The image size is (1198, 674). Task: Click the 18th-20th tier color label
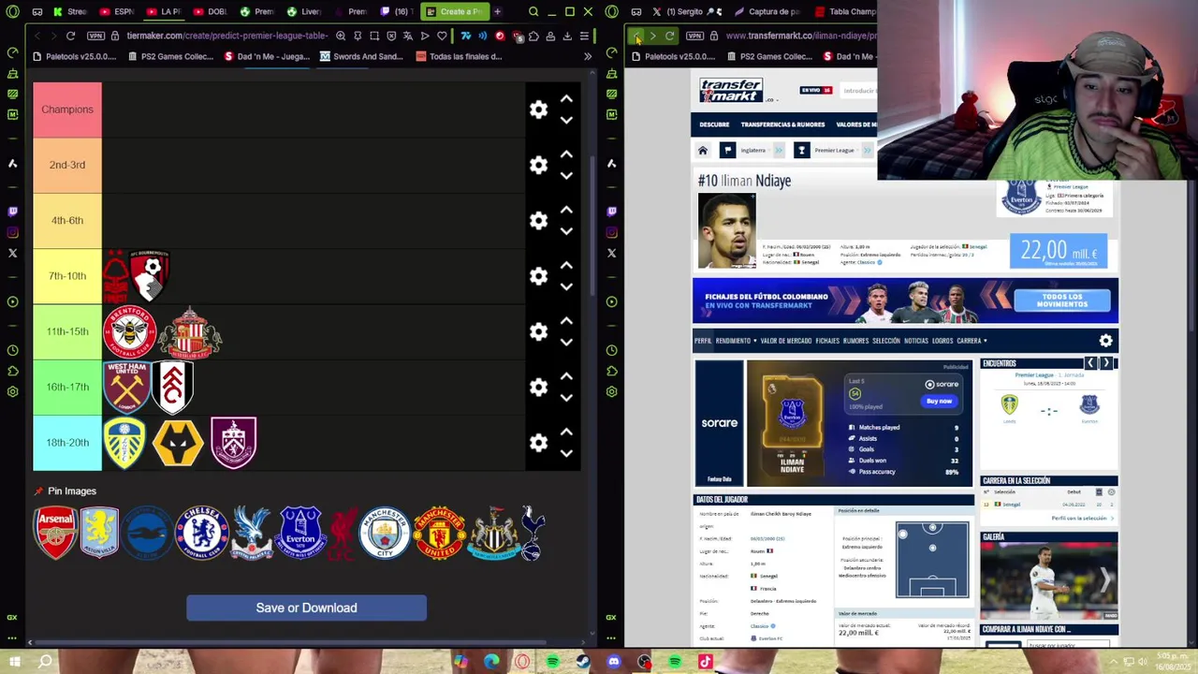(x=67, y=443)
